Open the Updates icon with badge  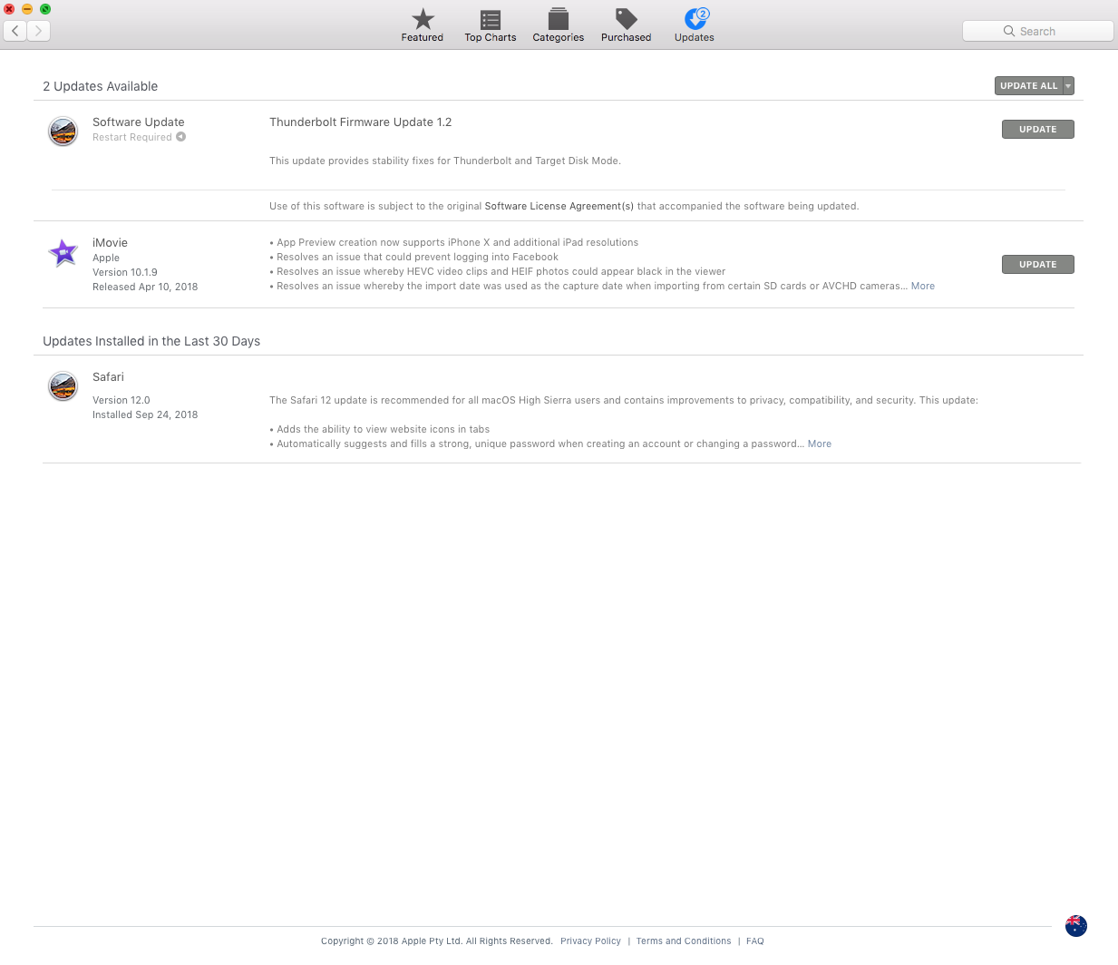[x=696, y=18]
